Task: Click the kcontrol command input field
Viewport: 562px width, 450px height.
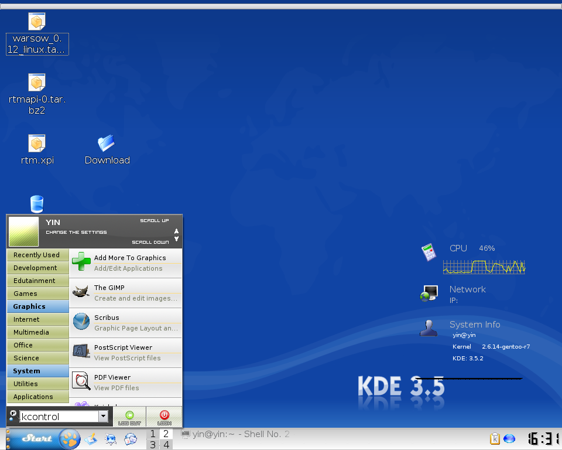Action: (59, 417)
